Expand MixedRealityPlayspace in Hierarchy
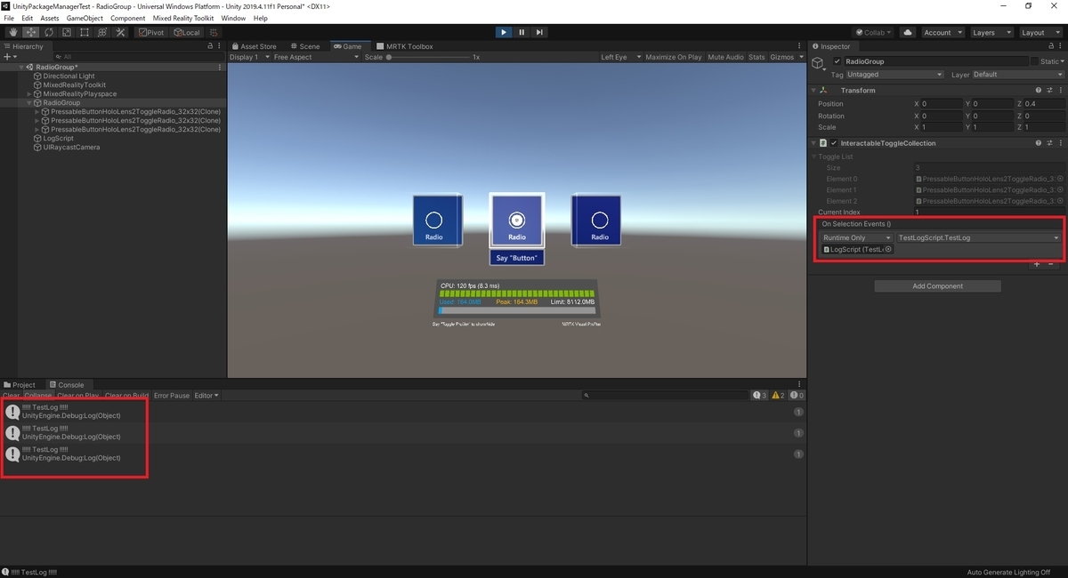The width and height of the screenshot is (1068, 578). [29, 94]
